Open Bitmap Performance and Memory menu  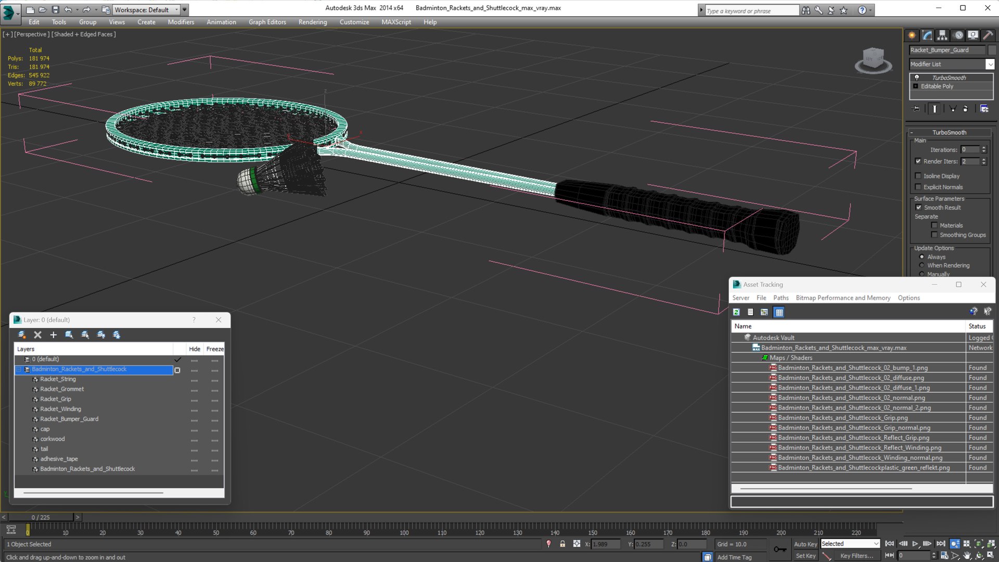pos(843,298)
